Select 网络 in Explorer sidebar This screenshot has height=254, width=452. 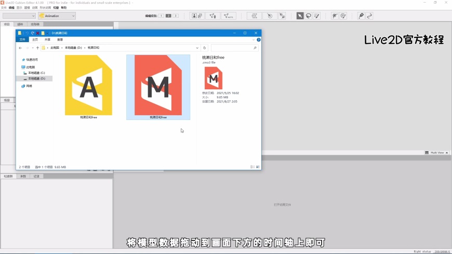29,86
